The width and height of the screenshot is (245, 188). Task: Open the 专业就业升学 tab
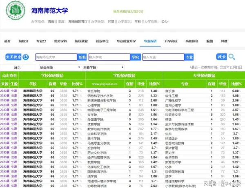126,41
